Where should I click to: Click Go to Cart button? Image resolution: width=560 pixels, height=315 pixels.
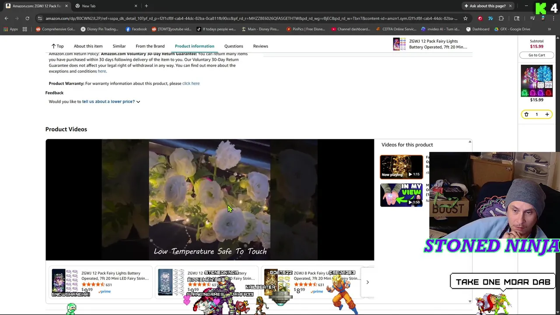pyautogui.click(x=536, y=55)
